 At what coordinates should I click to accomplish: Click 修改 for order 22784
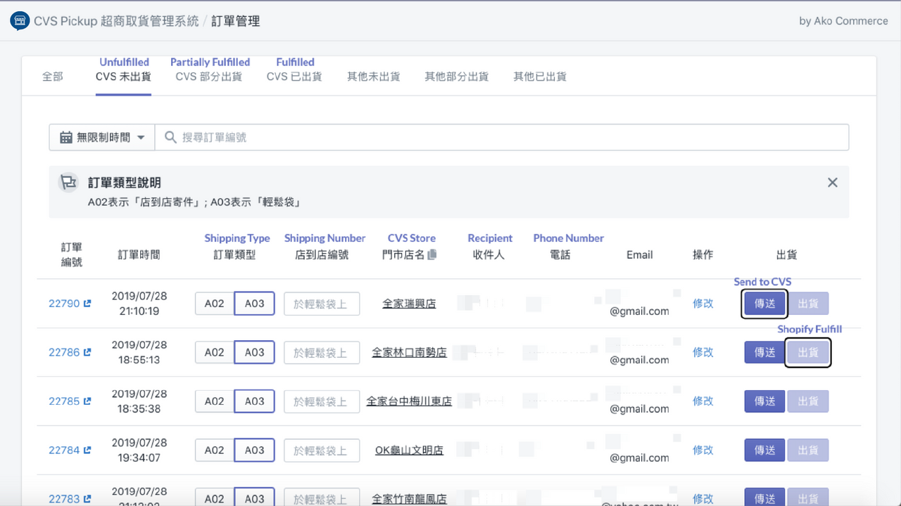(x=703, y=450)
